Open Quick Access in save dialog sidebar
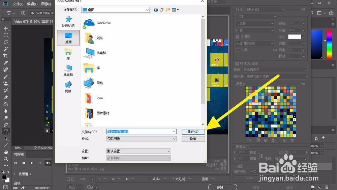Screen dimensions: 337x190 point(68,22)
